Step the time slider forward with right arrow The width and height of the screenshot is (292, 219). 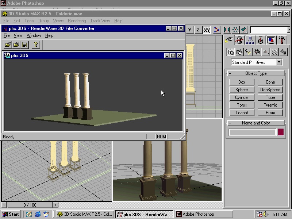55,205
